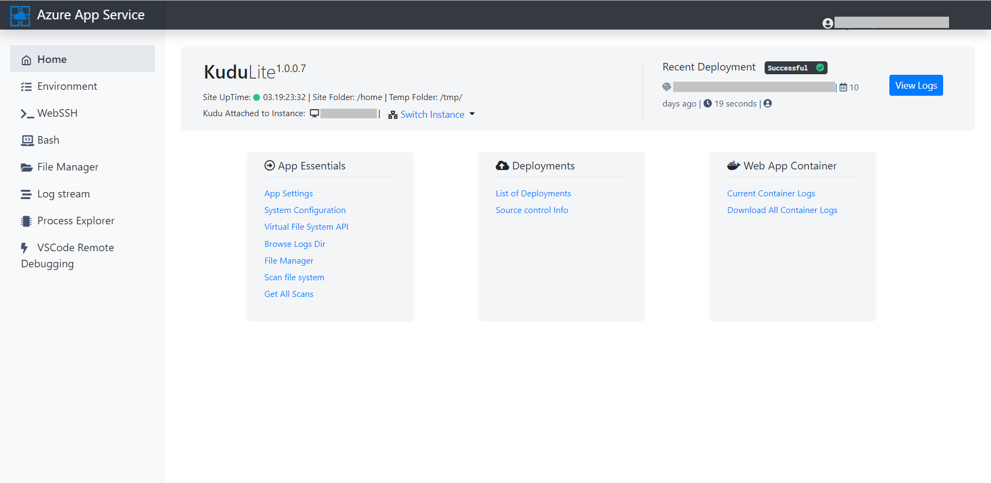The height and width of the screenshot is (483, 991).
Task: Click the Azure App Service logo icon
Action: (x=20, y=16)
